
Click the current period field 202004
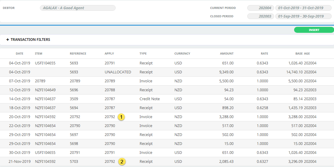(x=260, y=8)
